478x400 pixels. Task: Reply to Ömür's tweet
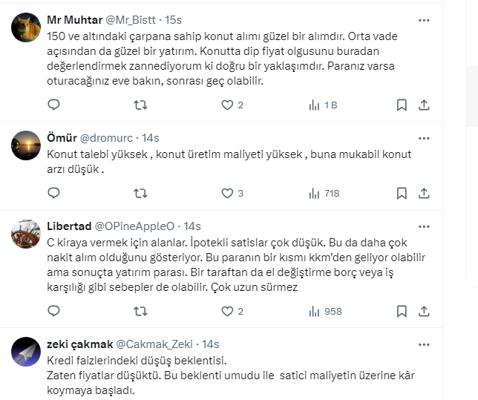[x=53, y=193]
